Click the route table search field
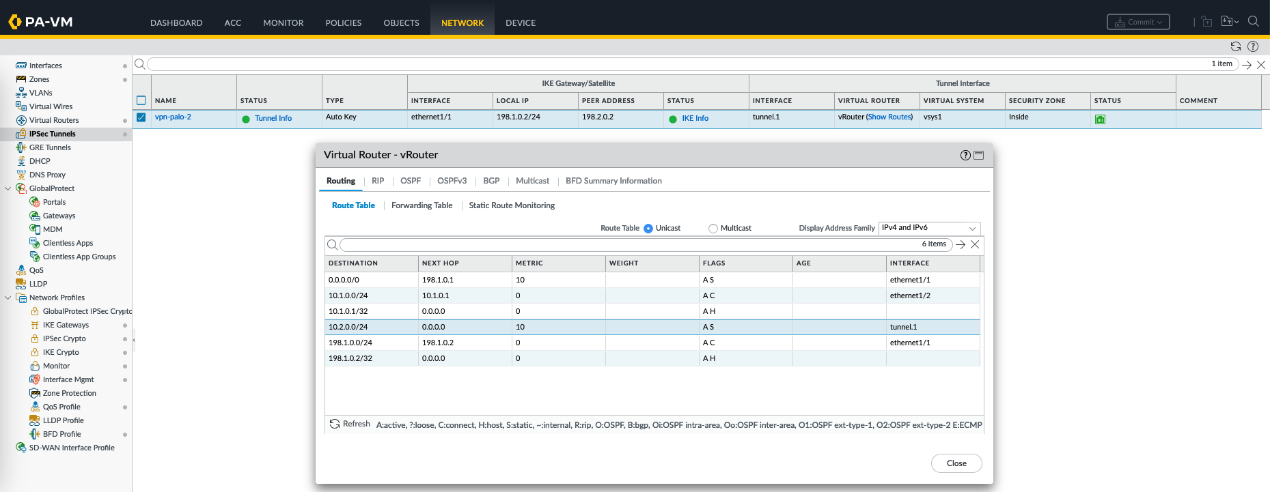This screenshot has width=1270, height=492. click(629, 244)
